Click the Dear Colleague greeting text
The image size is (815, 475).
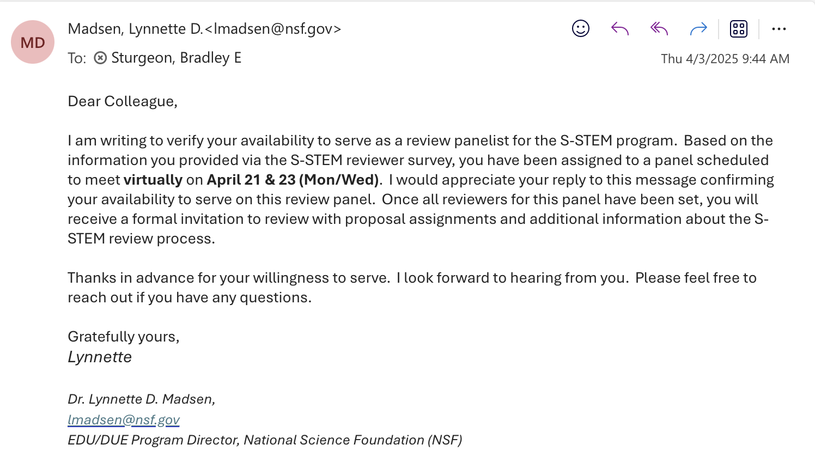[x=123, y=101]
